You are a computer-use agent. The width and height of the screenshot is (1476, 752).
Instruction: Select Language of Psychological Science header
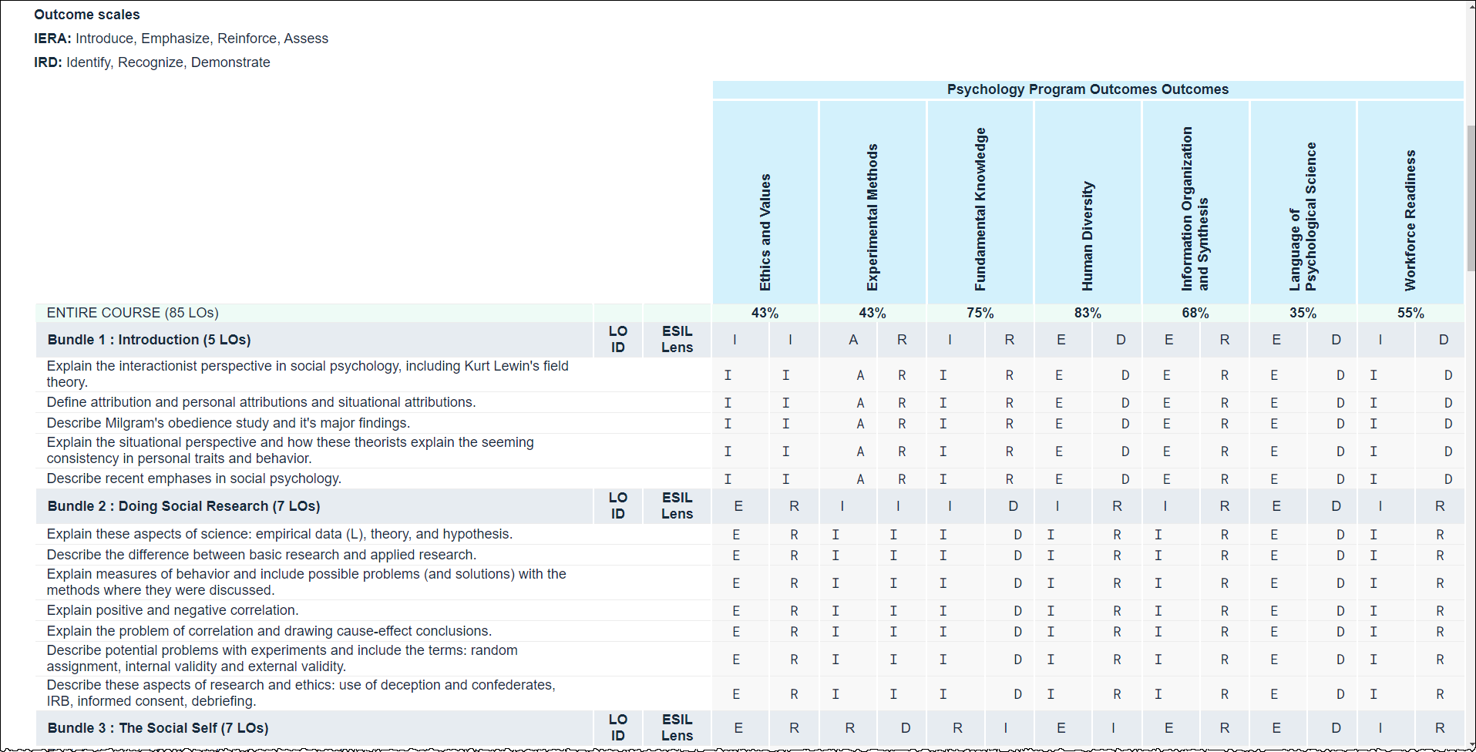click(x=1303, y=217)
